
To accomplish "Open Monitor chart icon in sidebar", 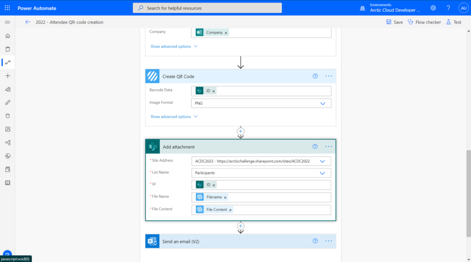I will [8, 129].
